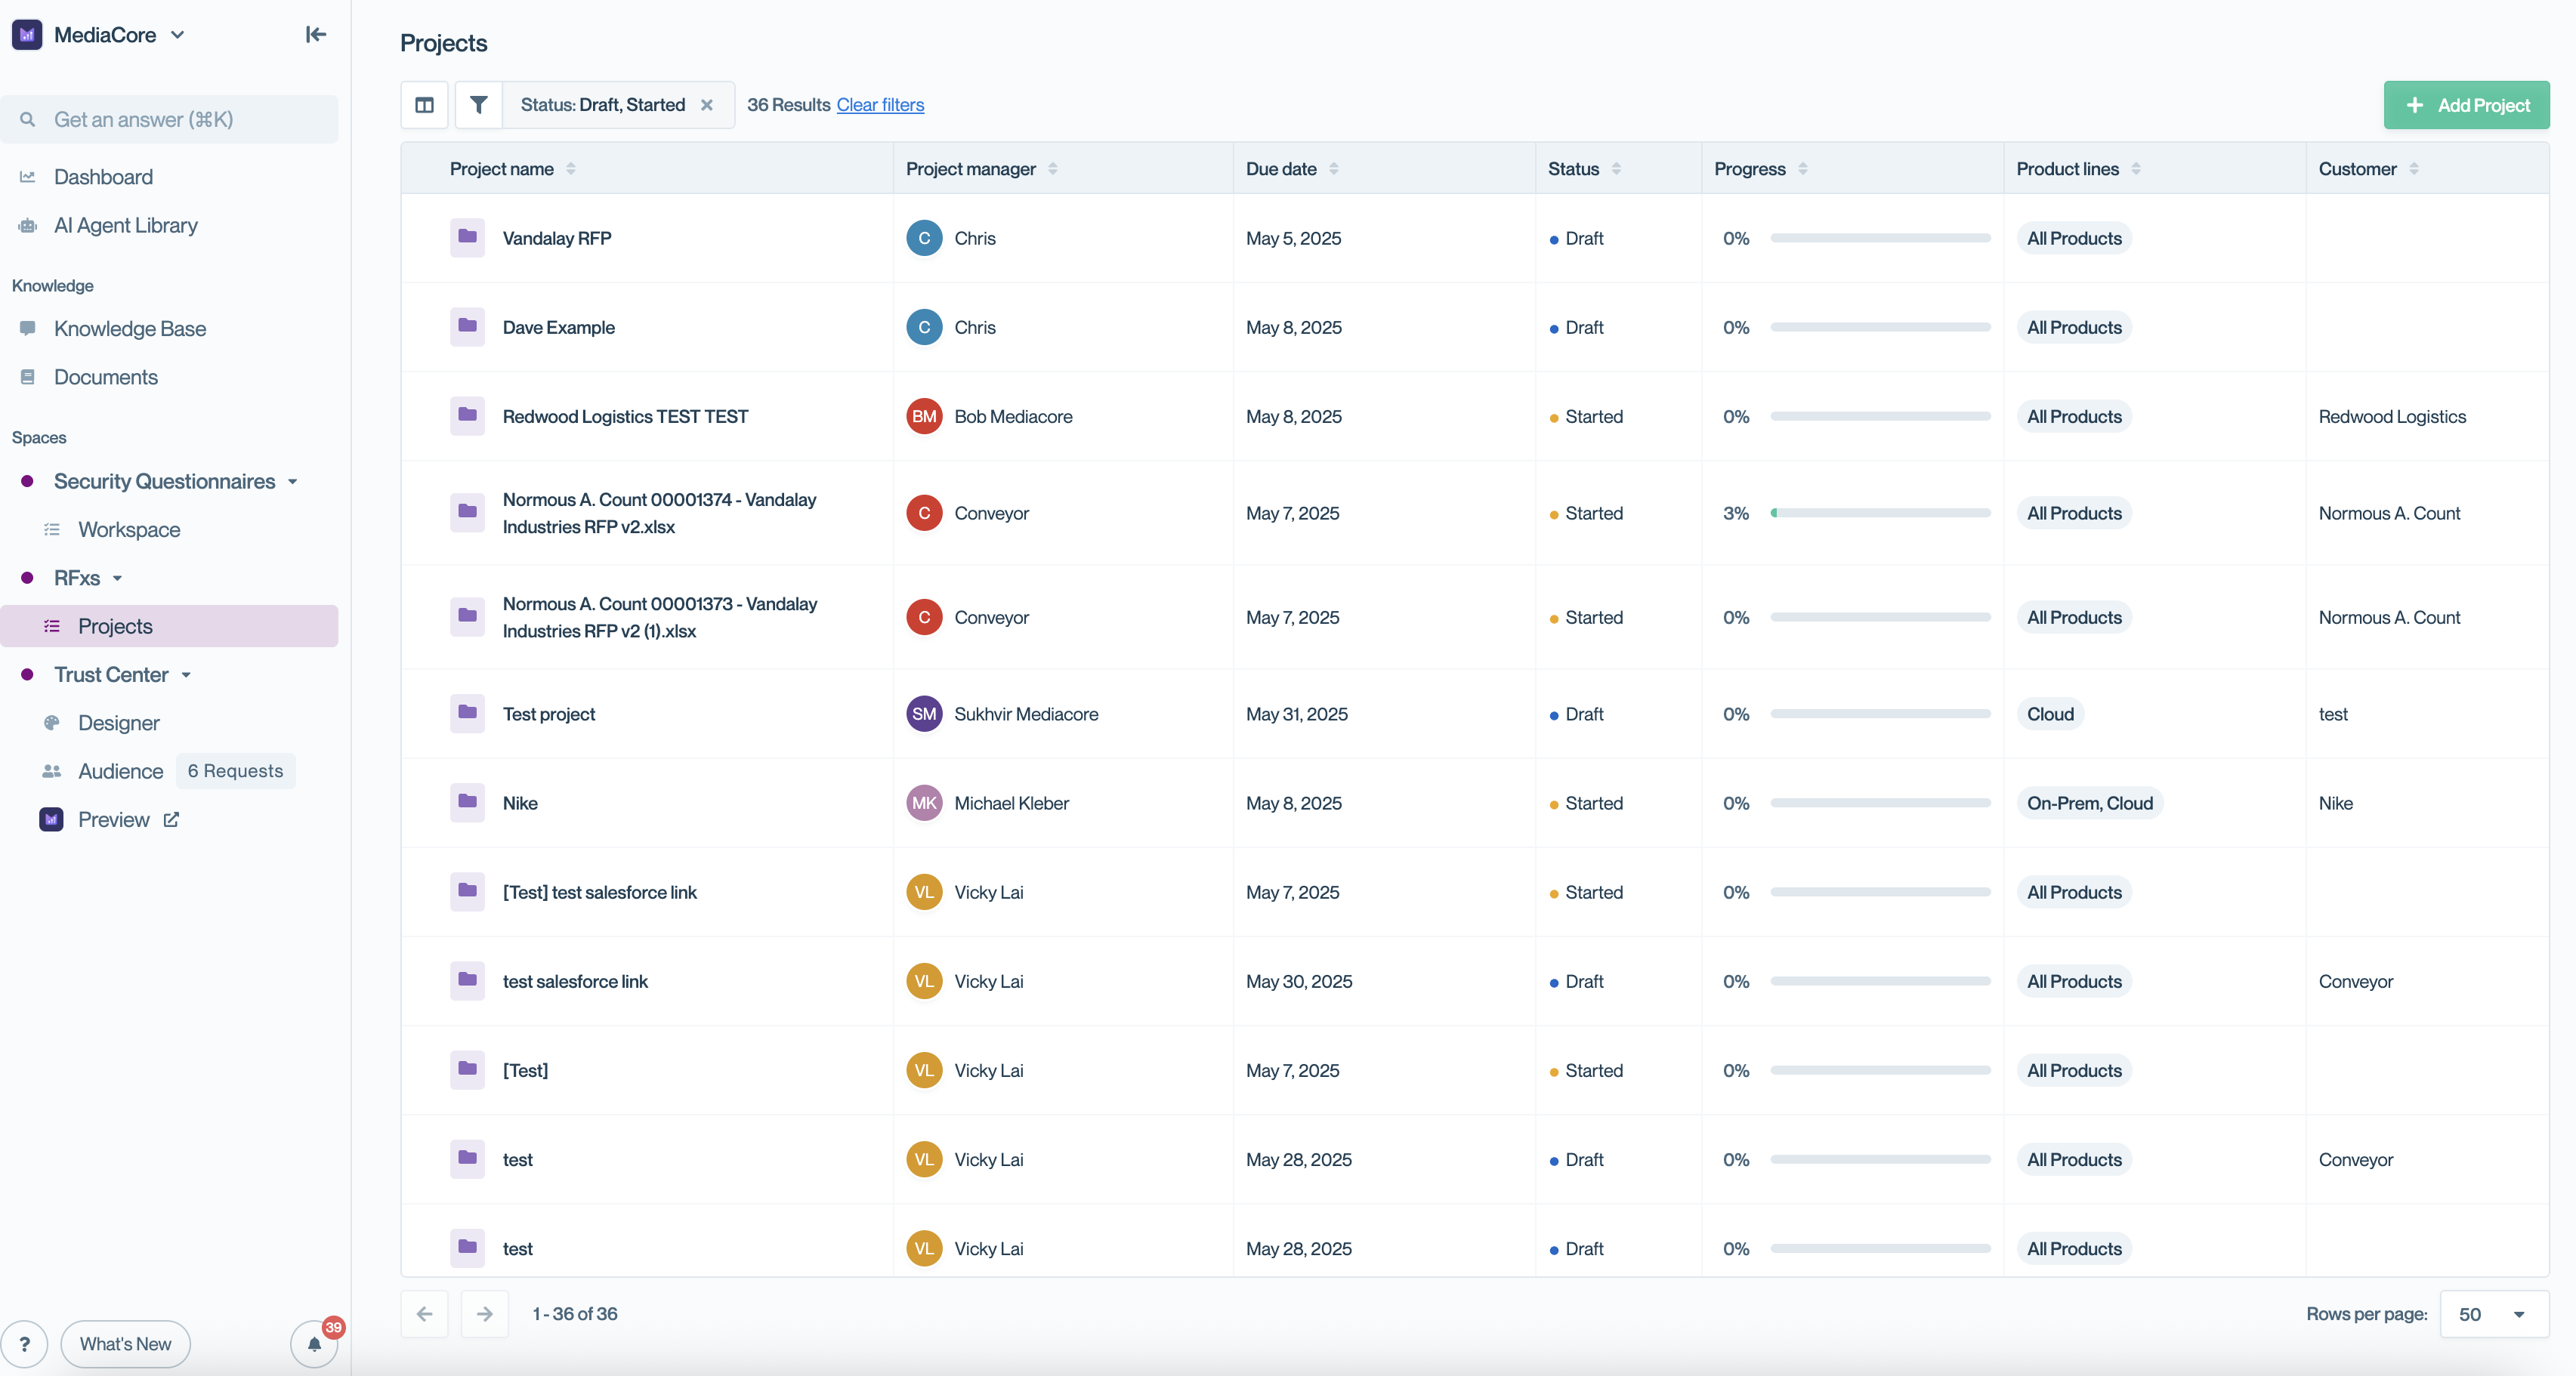Remove the Status: Draft, Started filter
The height and width of the screenshot is (1376, 2576).
tap(707, 105)
